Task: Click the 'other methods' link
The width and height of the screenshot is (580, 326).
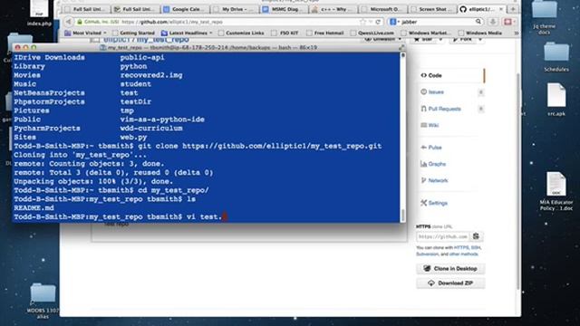Action: (x=464, y=254)
